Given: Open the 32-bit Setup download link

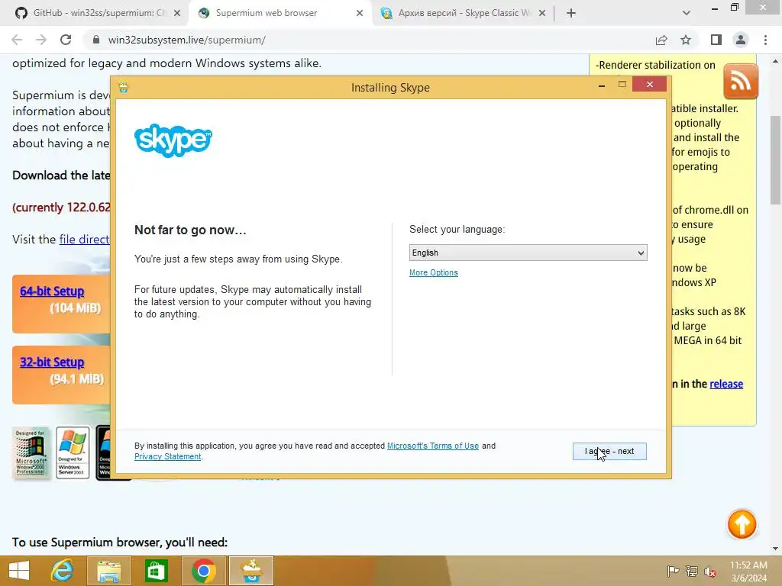Looking at the screenshot, I should pyautogui.click(x=52, y=362).
